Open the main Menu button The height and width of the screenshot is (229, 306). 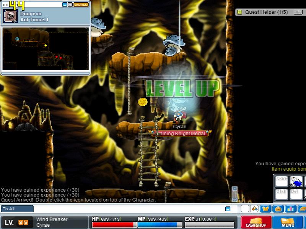coord(288,222)
